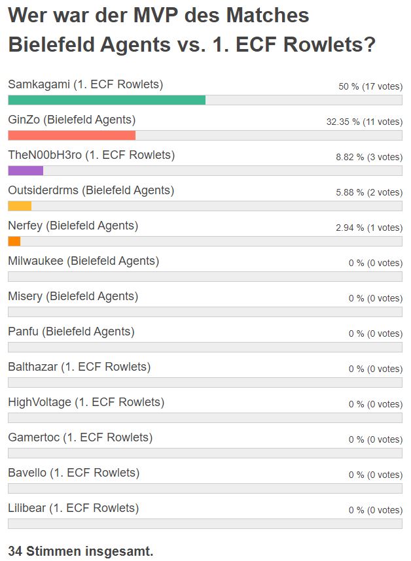Click the Nerfey (Bielefeld Agents) label

73,226
